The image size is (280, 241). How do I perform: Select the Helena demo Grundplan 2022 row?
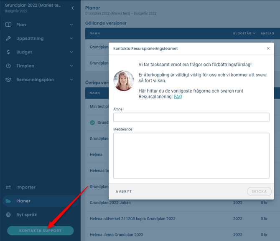coord(183,235)
